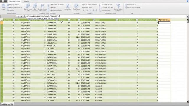Expand the formula bar
This screenshot has height=106, width=189.
point(188,16)
